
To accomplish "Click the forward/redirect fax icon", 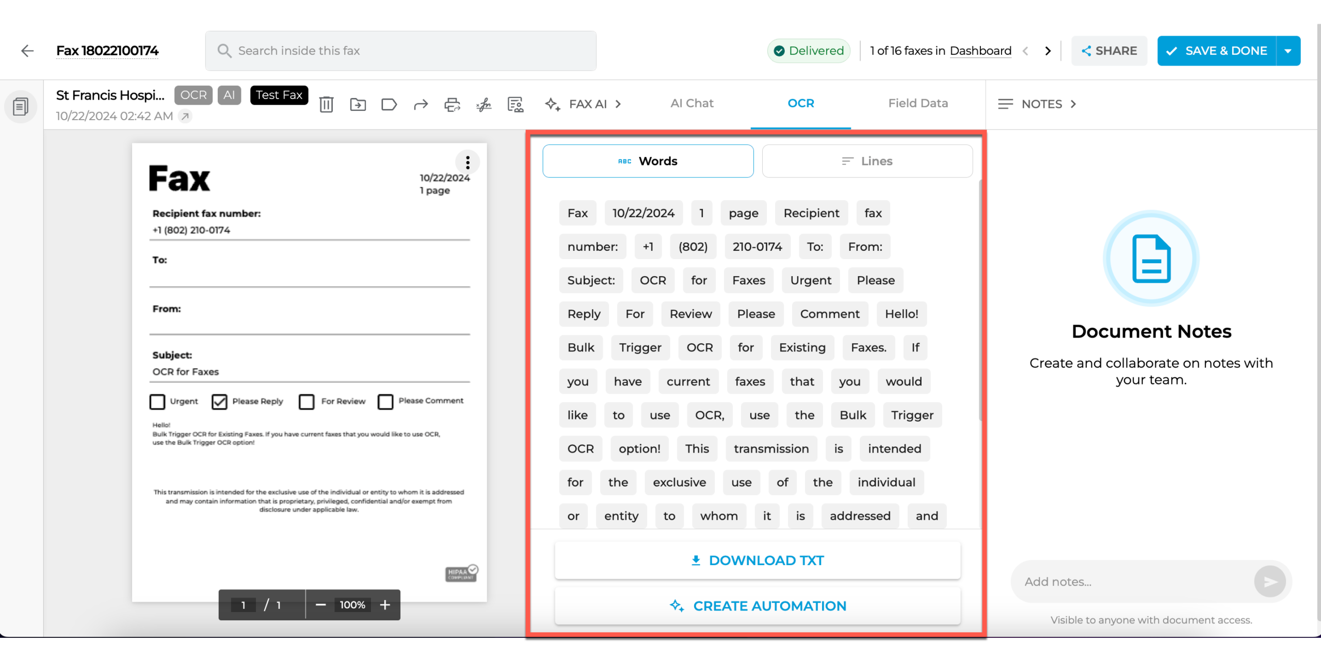I will 420,104.
